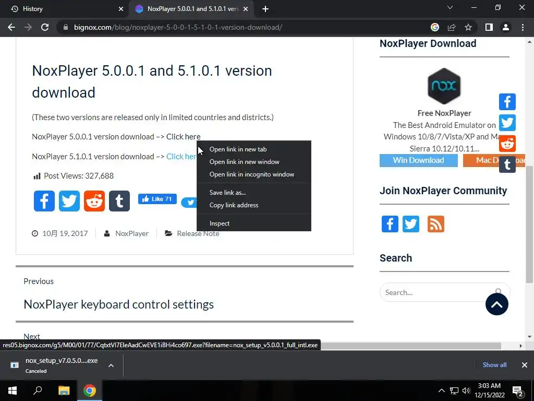The height and width of the screenshot is (401, 534).
Task: Click floating Tumblr share icon on right edge
Action: (x=507, y=164)
